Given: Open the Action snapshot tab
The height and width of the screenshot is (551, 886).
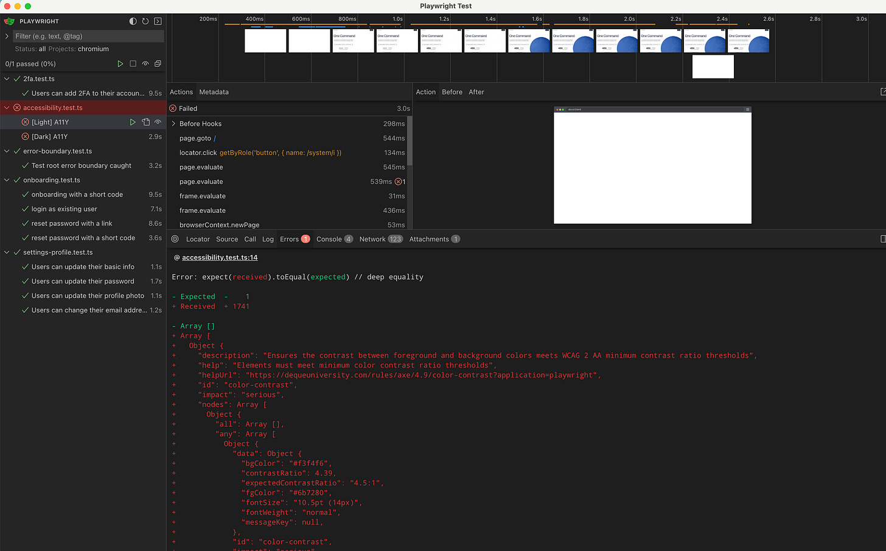Looking at the screenshot, I should coord(426,92).
